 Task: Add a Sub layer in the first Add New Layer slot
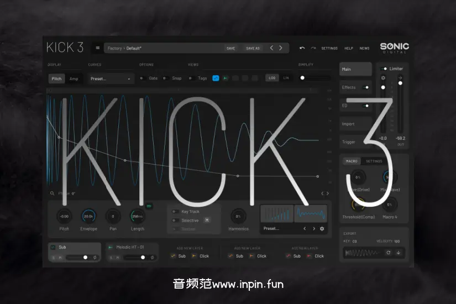pos(179,256)
